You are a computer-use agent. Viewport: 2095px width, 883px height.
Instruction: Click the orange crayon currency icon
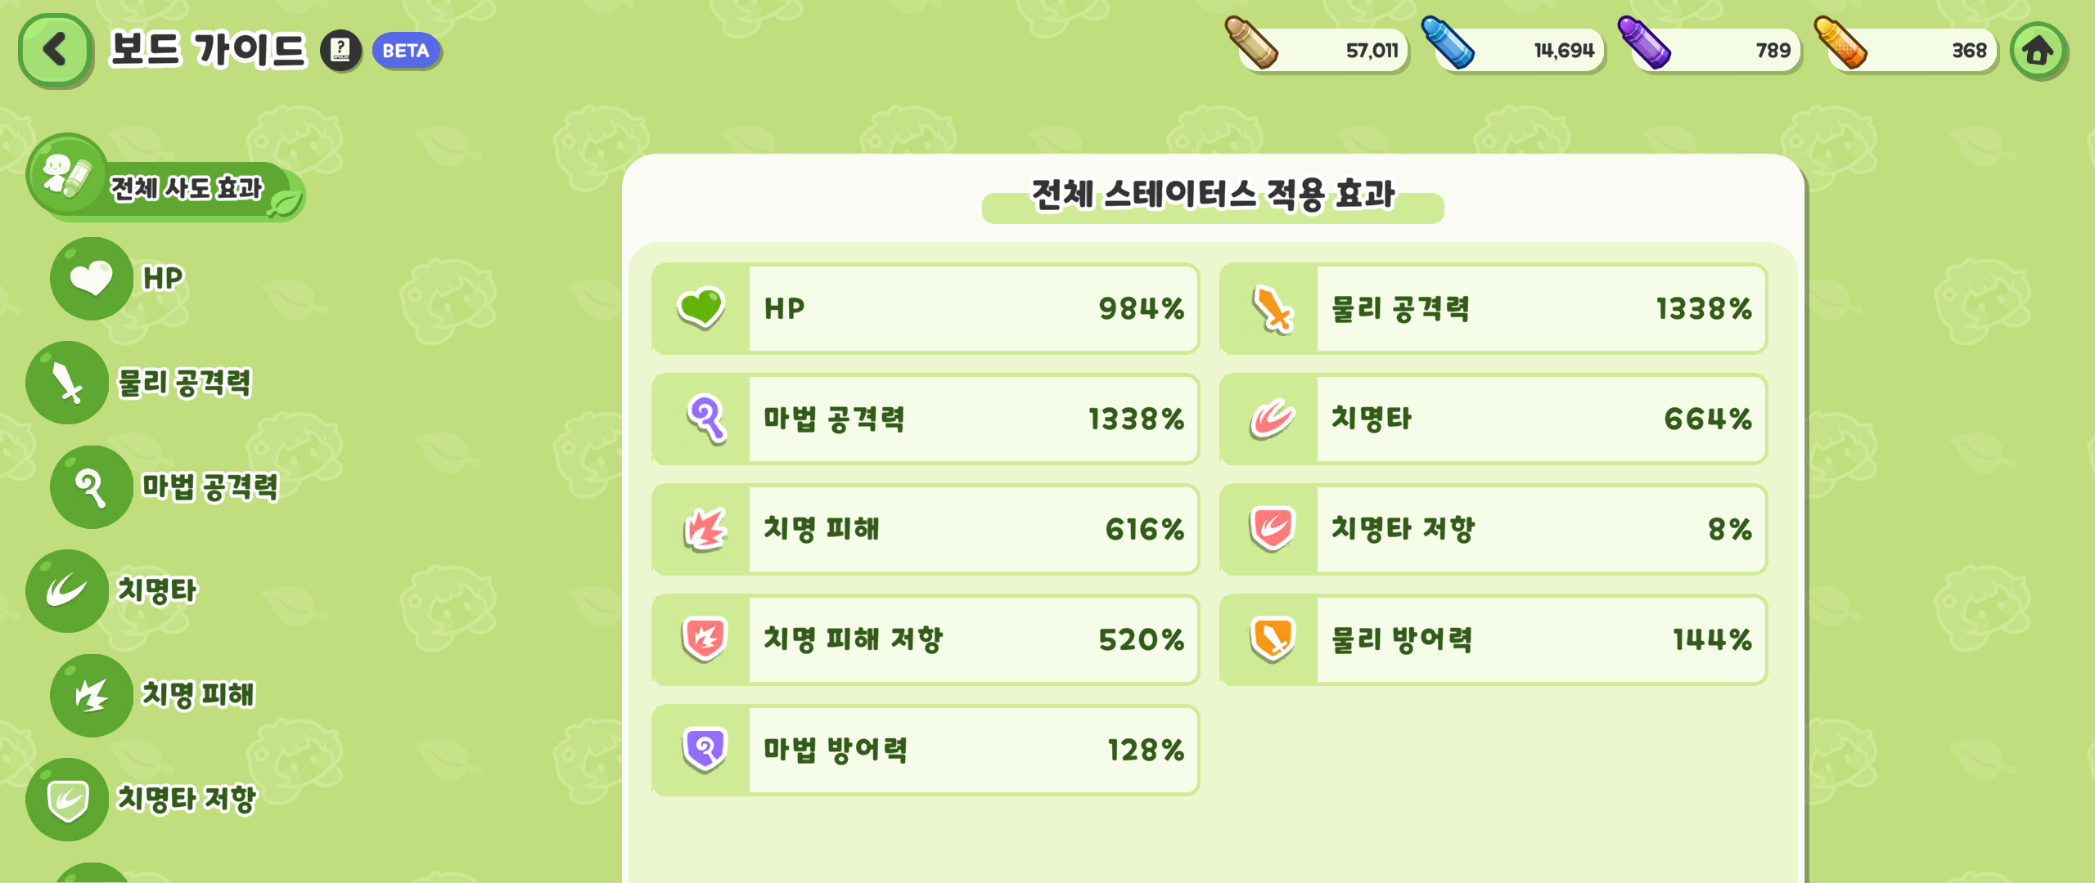pos(1840,43)
